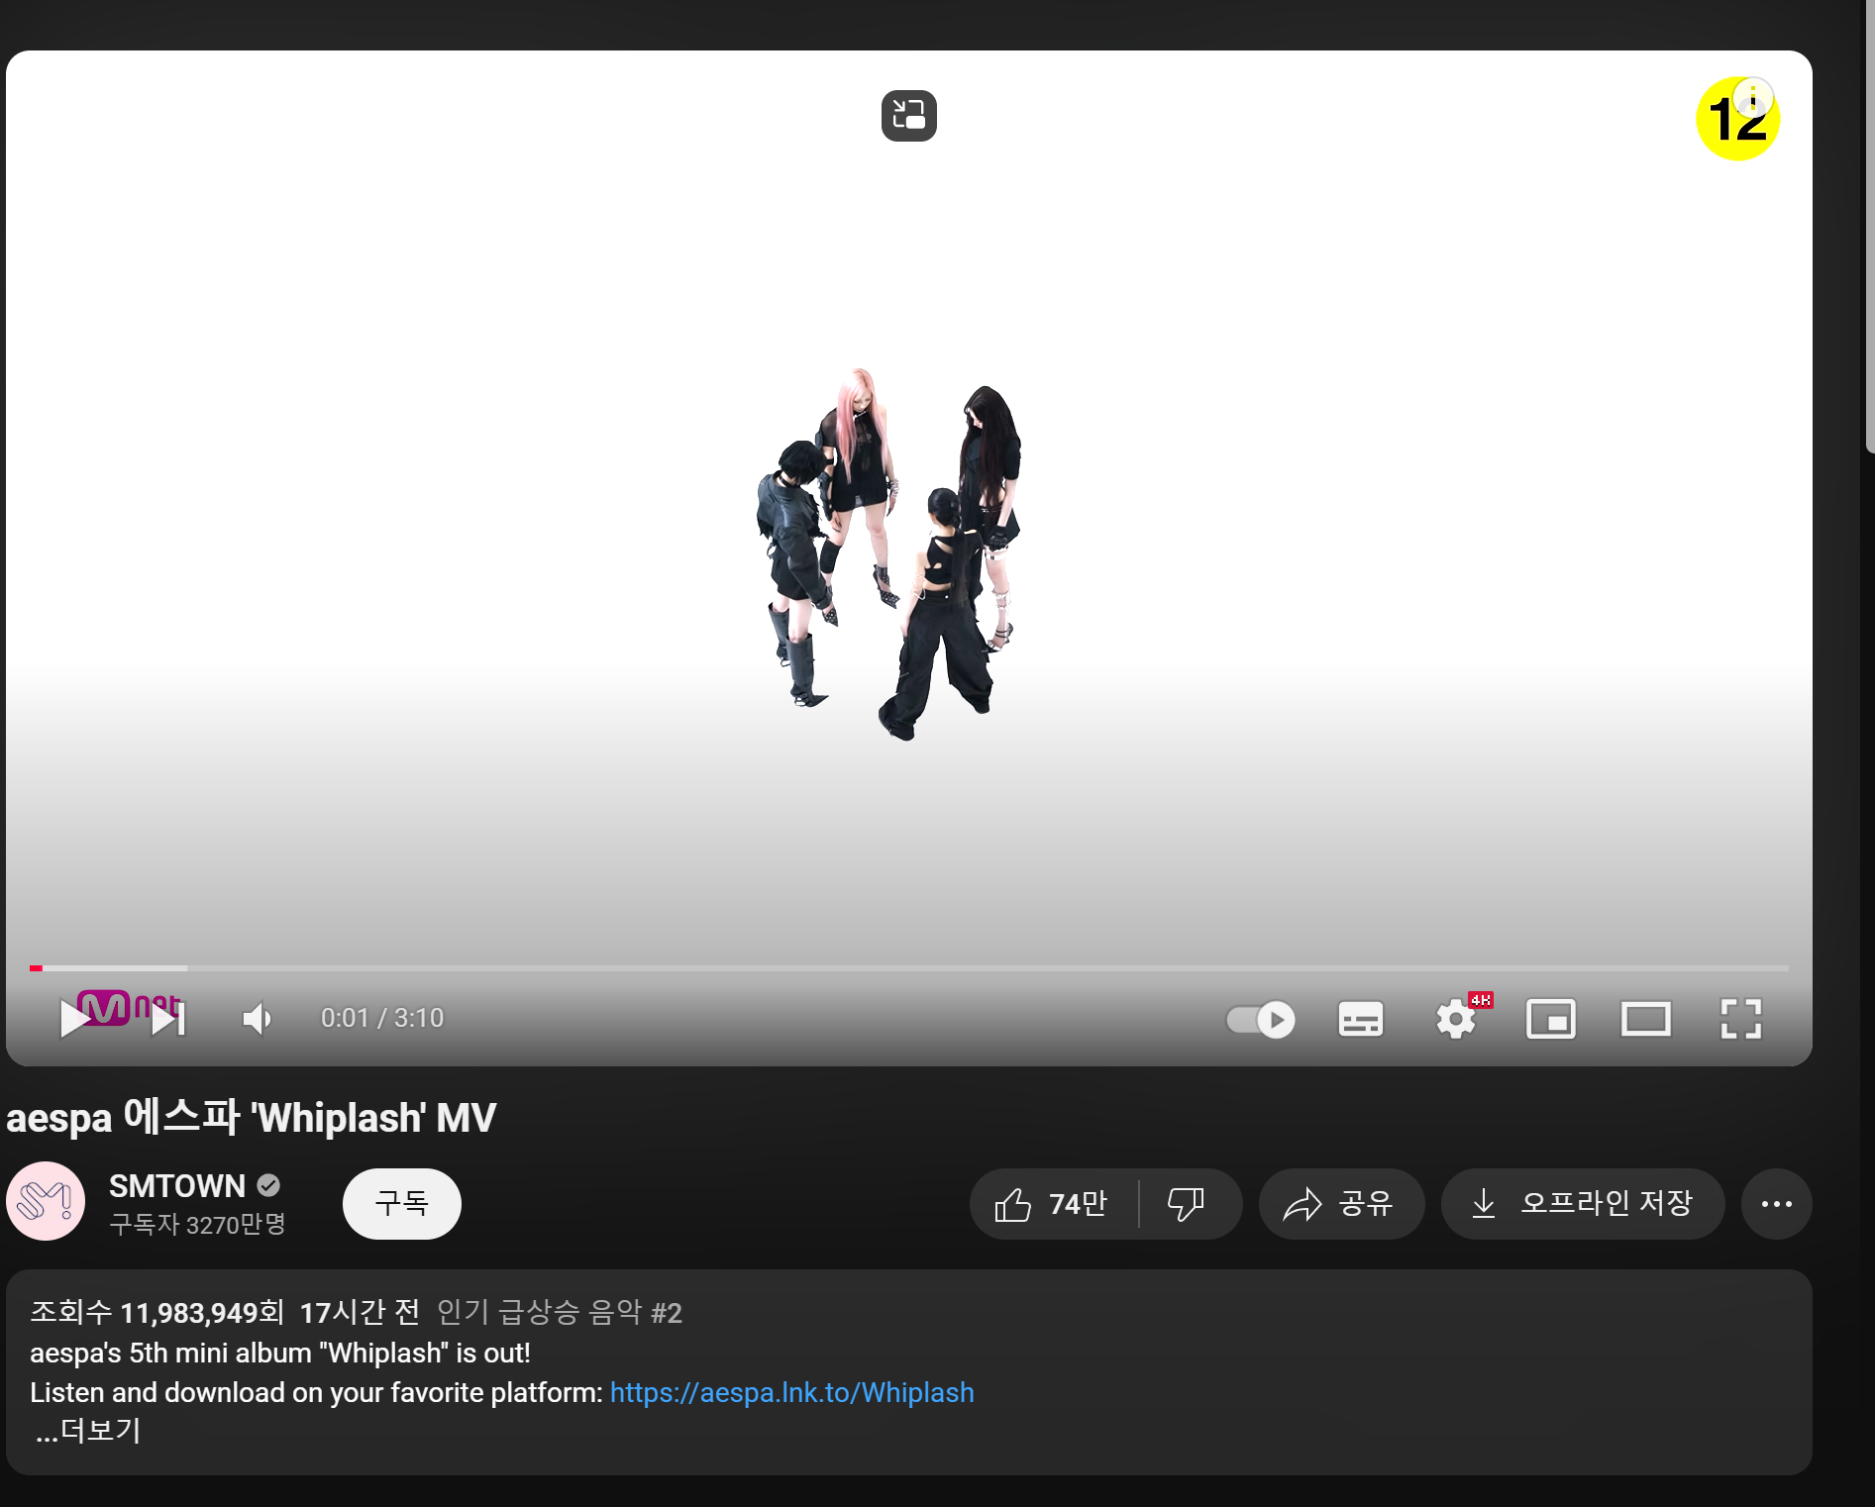Open the aespa.lnk.to/Whiplash link
This screenshot has height=1507, width=1875.
tap(792, 1392)
